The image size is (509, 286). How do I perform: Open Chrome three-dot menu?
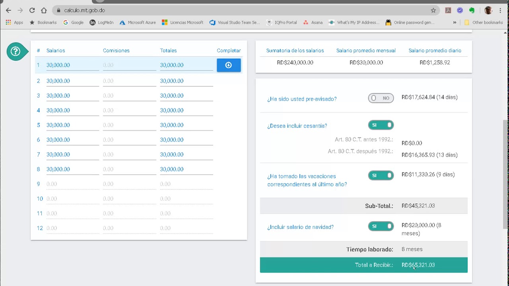pyautogui.click(x=500, y=10)
